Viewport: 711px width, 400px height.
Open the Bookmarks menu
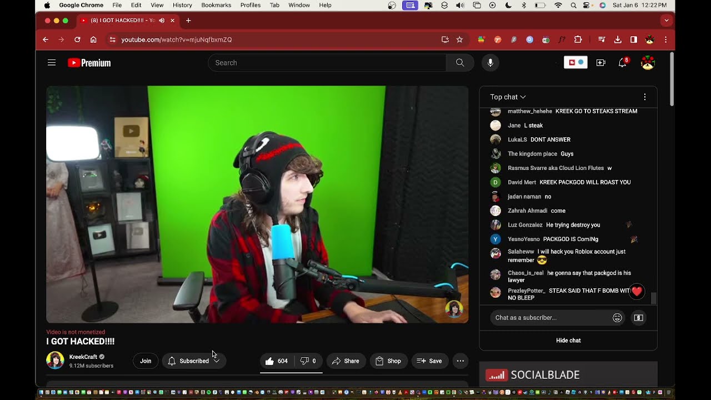pyautogui.click(x=216, y=5)
